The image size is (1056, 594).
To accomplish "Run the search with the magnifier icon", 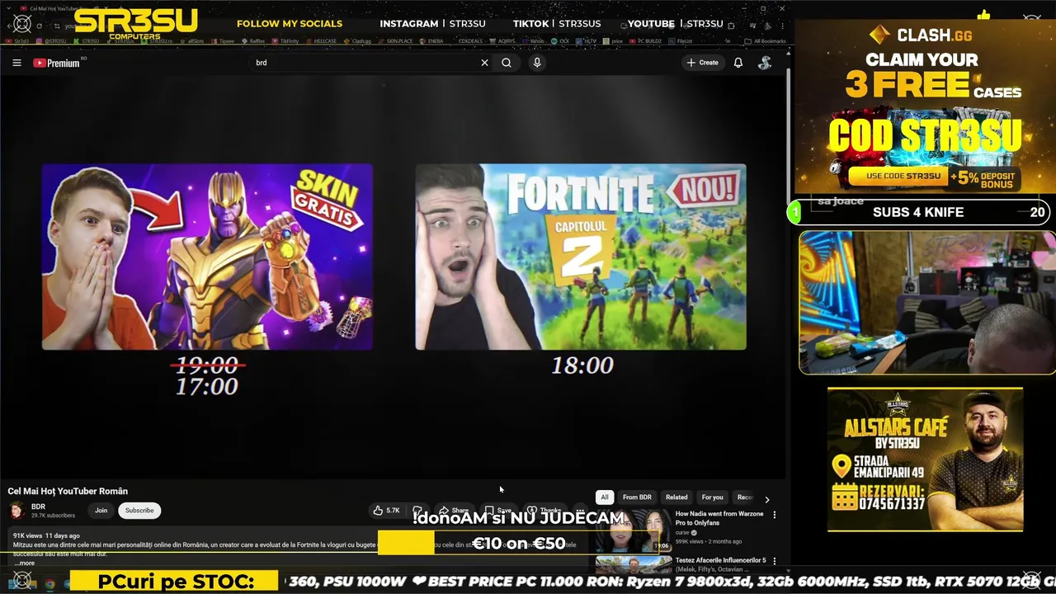I will 507,63.
